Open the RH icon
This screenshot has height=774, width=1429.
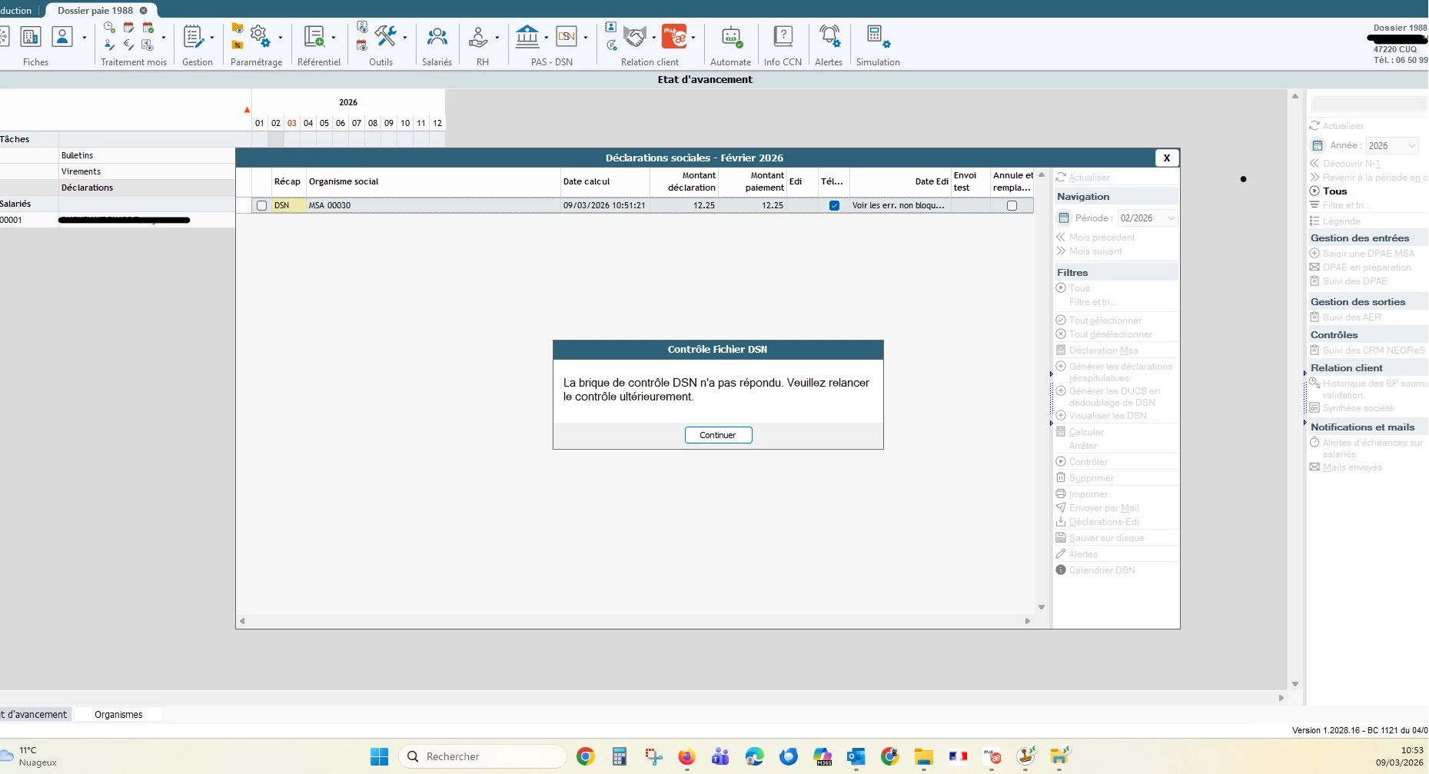[478, 37]
